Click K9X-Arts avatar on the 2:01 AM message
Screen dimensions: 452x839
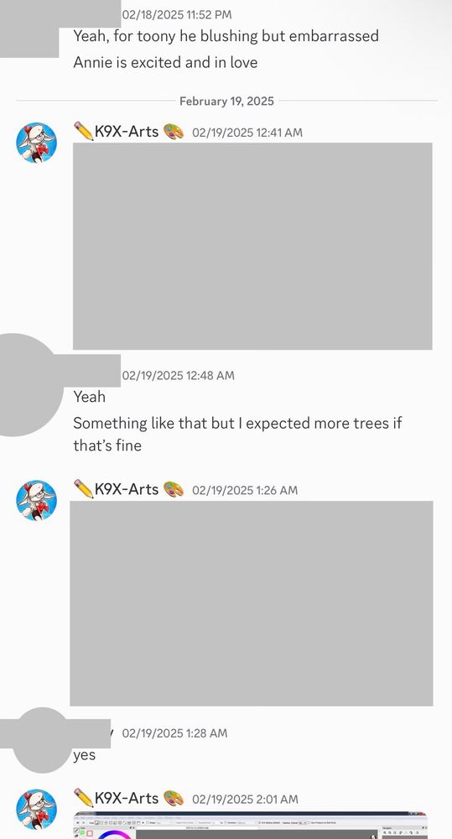36,809
